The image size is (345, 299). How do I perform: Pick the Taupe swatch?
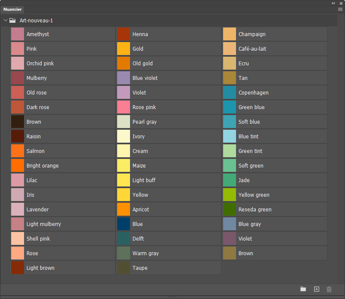pos(124,268)
